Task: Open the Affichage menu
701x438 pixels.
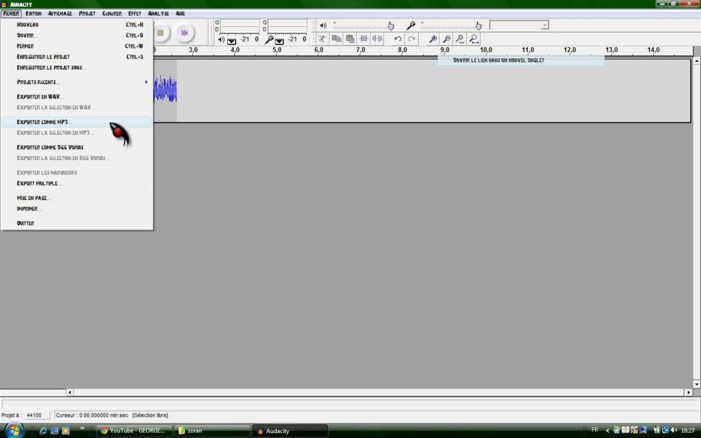Action: point(60,14)
